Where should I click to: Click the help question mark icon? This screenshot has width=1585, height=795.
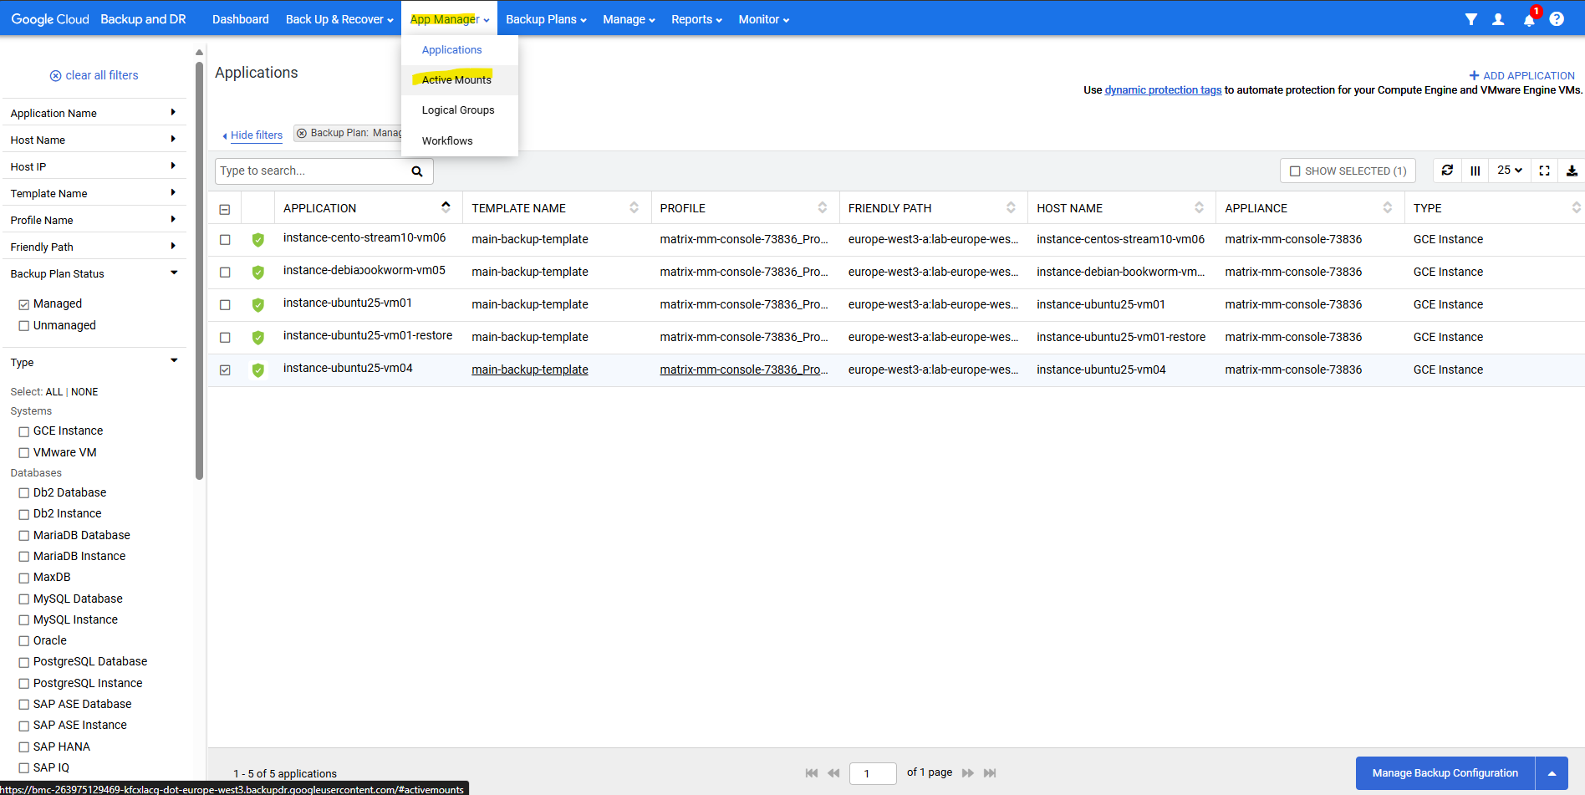pos(1557,19)
